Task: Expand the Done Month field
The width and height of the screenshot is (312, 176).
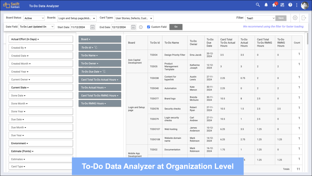Action: [41, 104]
